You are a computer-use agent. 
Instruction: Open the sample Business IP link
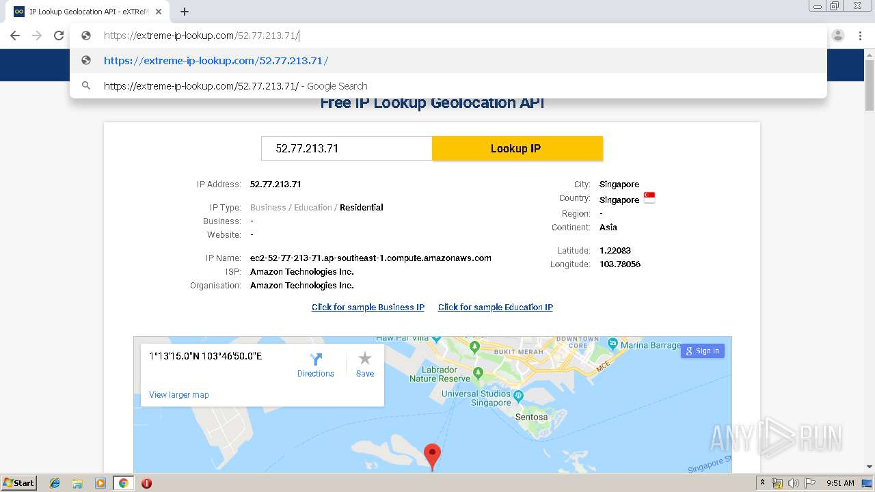[x=368, y=307]
